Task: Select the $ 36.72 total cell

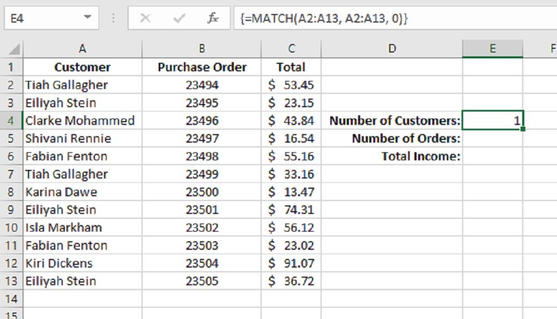Action: [291, 281]
